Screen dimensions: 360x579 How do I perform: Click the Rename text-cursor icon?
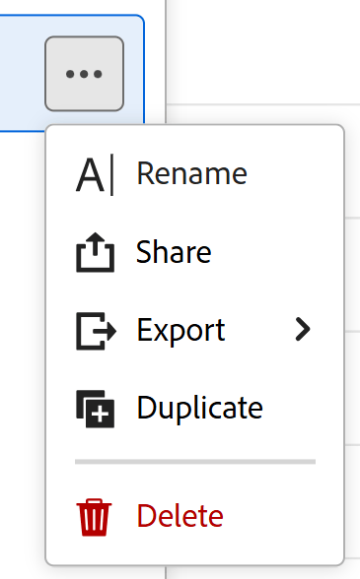95,174
